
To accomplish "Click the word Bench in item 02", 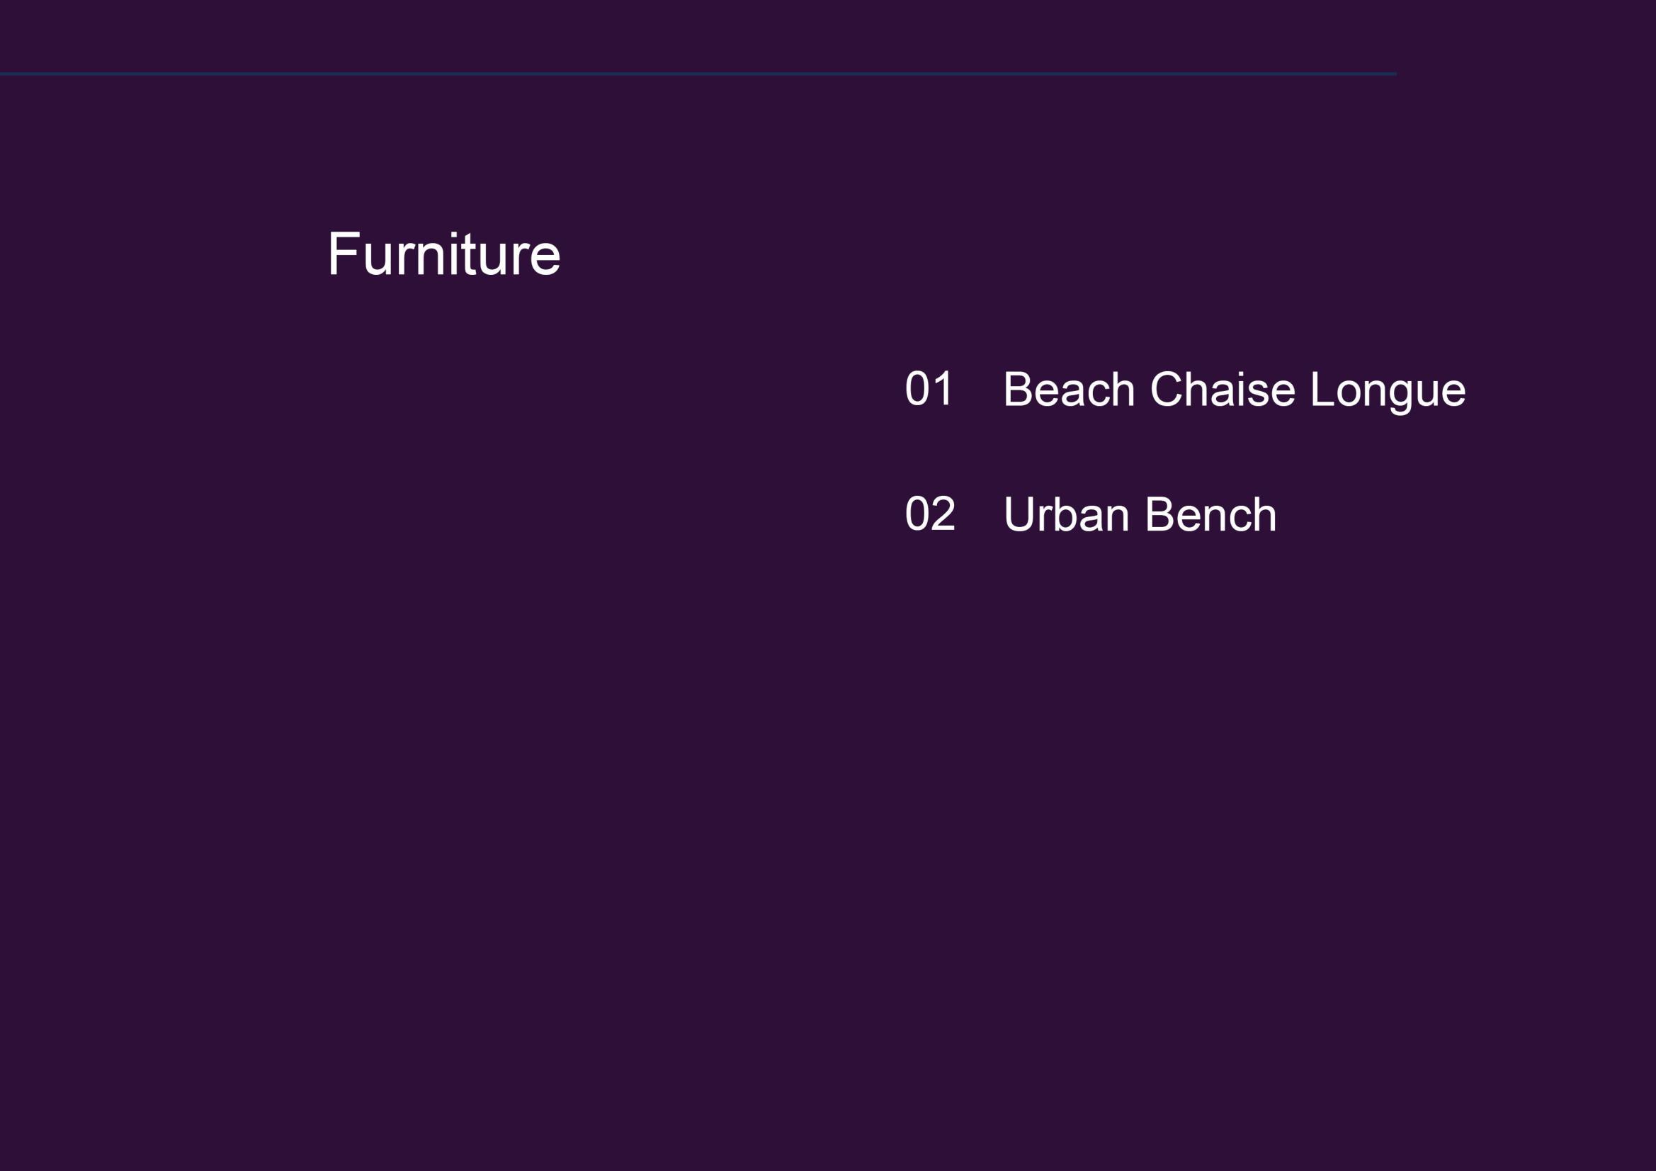I will coord(1211,514).
